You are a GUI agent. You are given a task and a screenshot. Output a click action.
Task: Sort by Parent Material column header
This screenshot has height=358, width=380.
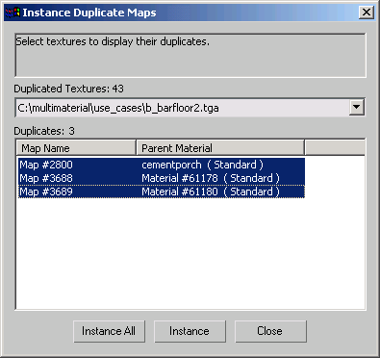pyautogui.click(x=220, y=148)
